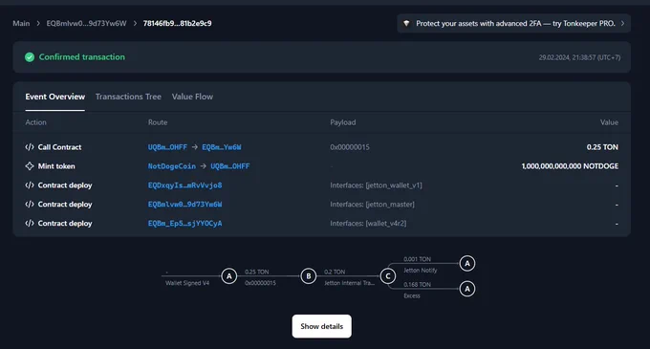Click the Show details button
650x349 pixels.
pyautogui.click(x=322, y=327)
